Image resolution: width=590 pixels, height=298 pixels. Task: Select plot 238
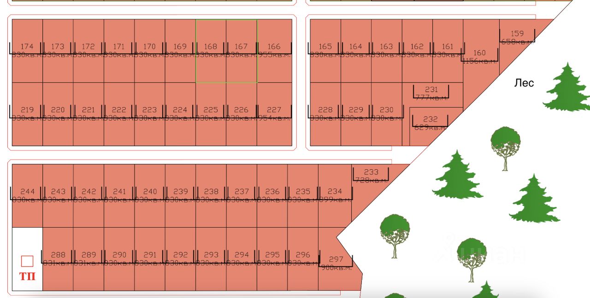click(x=211, y=195)
